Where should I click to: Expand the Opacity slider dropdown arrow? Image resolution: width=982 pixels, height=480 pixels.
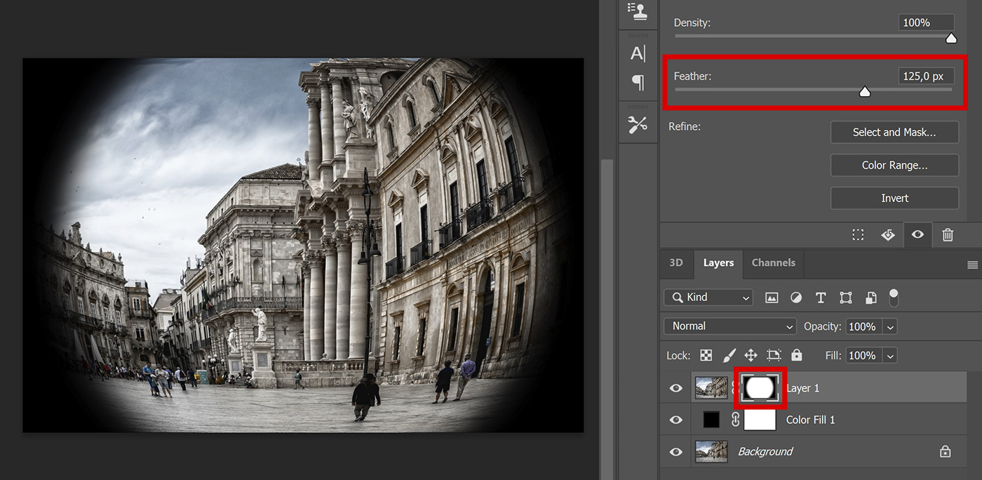coord(890,327)
